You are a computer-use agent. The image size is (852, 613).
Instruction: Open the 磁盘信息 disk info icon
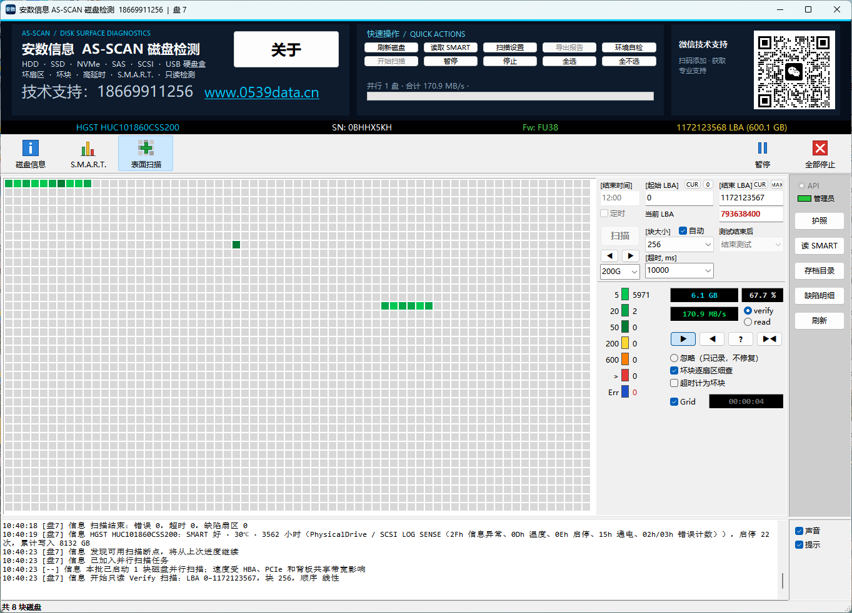(x=31, y=154)
